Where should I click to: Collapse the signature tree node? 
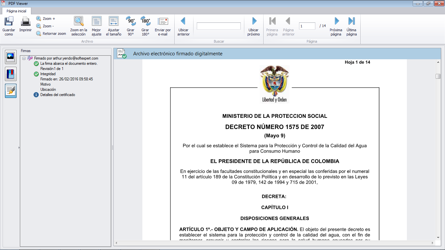(24, 58)
